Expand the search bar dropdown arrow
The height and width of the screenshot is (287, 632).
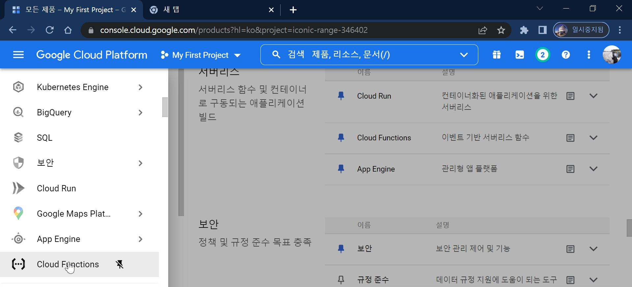click(464, 55)
